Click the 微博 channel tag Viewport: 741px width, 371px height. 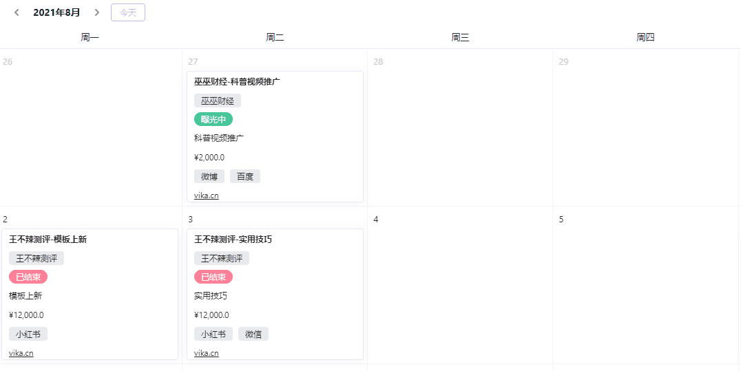tap(209, 176)
